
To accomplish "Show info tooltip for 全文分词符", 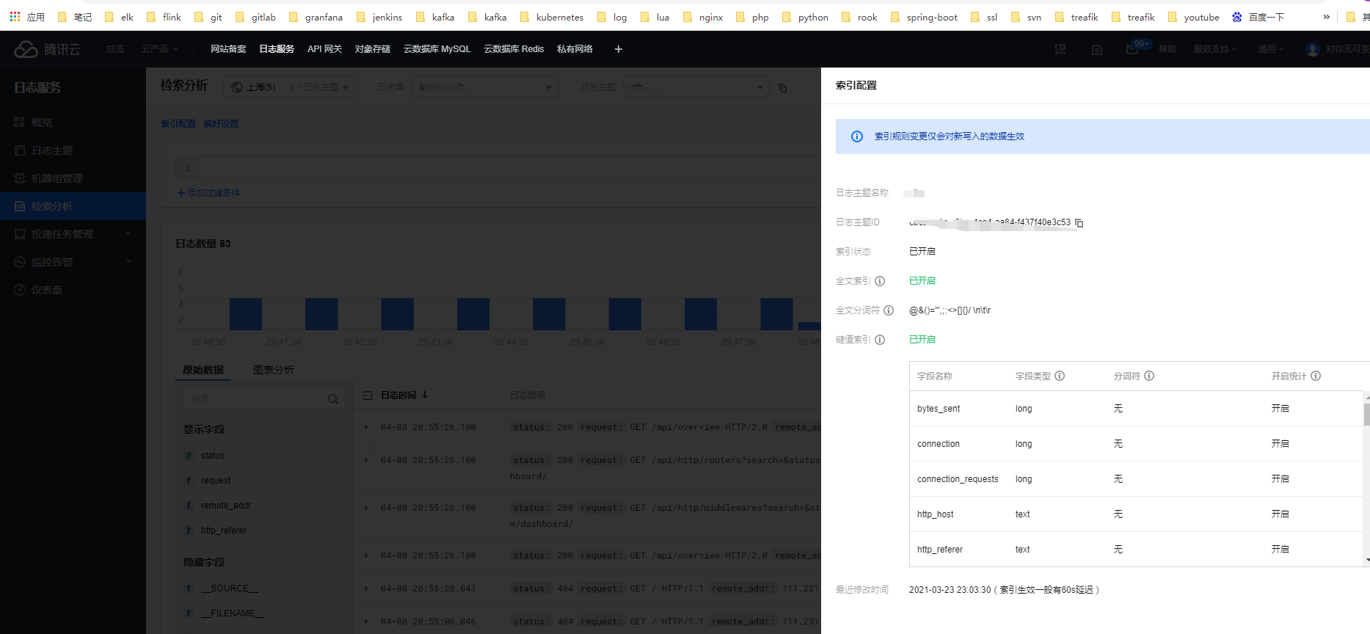I will [x=889, y=310].
